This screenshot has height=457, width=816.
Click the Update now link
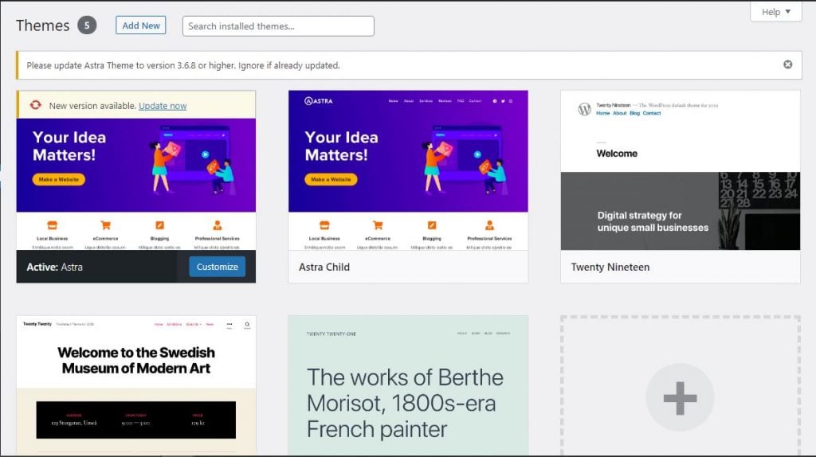point(163,106)
